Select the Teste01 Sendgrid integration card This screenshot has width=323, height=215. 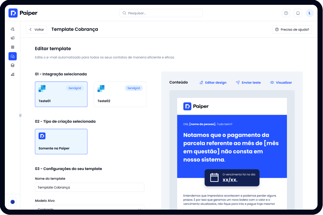(61, 94)
